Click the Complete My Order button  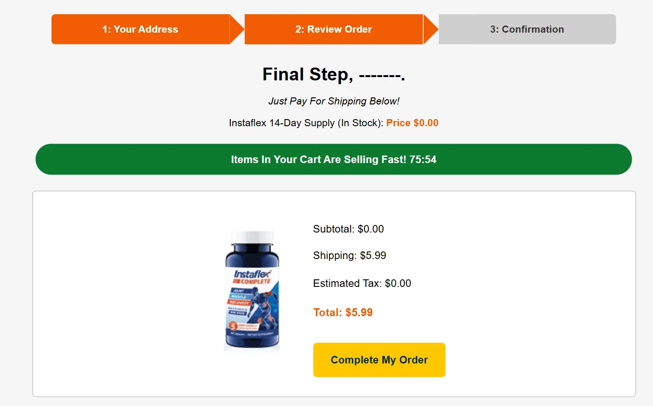coord(379,360)
